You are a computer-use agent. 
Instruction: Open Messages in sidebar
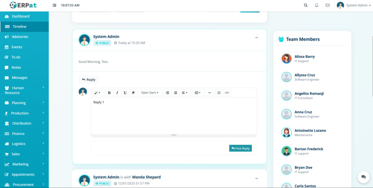coord(24,77)
